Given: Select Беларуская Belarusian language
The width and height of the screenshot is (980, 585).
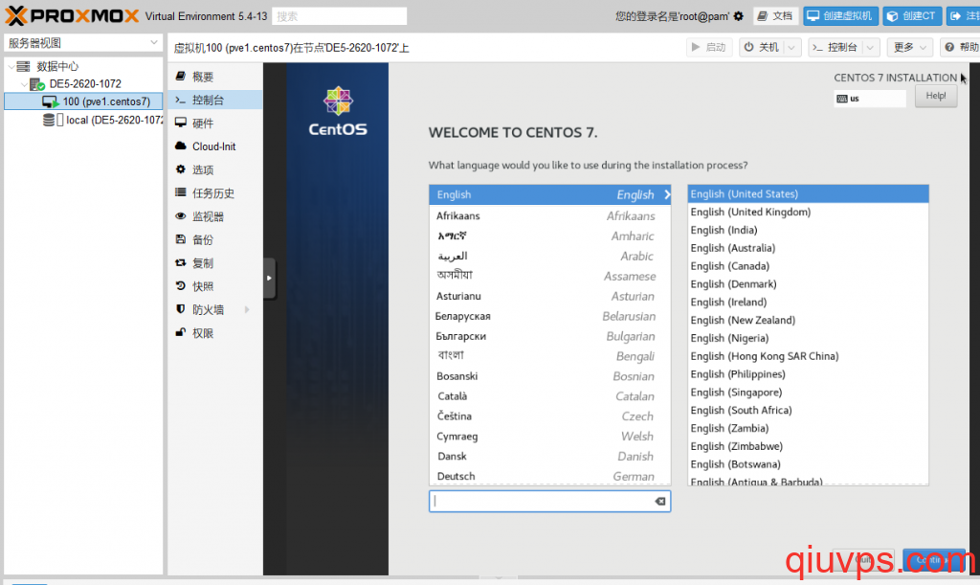Looking at the screenshot, I should pyautogui.click(x=550, y=316).
